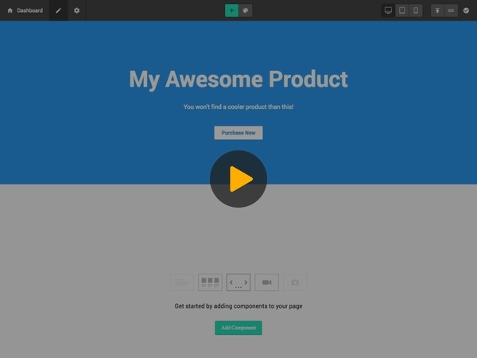477x358 pixels.
Task: Select the slider carousel component icon
Action: point(238,282)
